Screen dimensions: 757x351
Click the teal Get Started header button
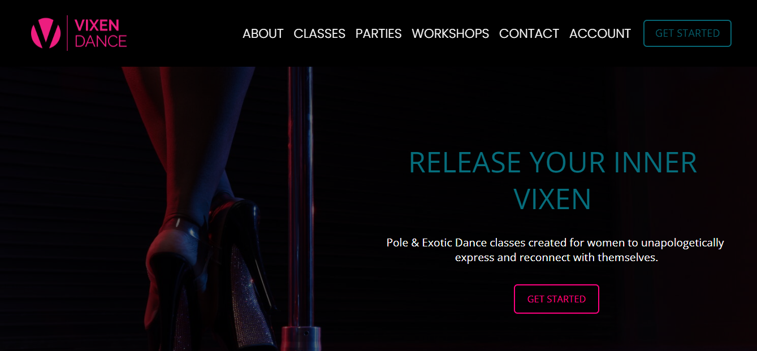[x=687, y=33]
